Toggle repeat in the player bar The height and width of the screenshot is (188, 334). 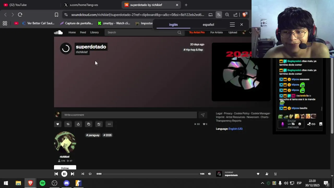(x=90, y=174)
